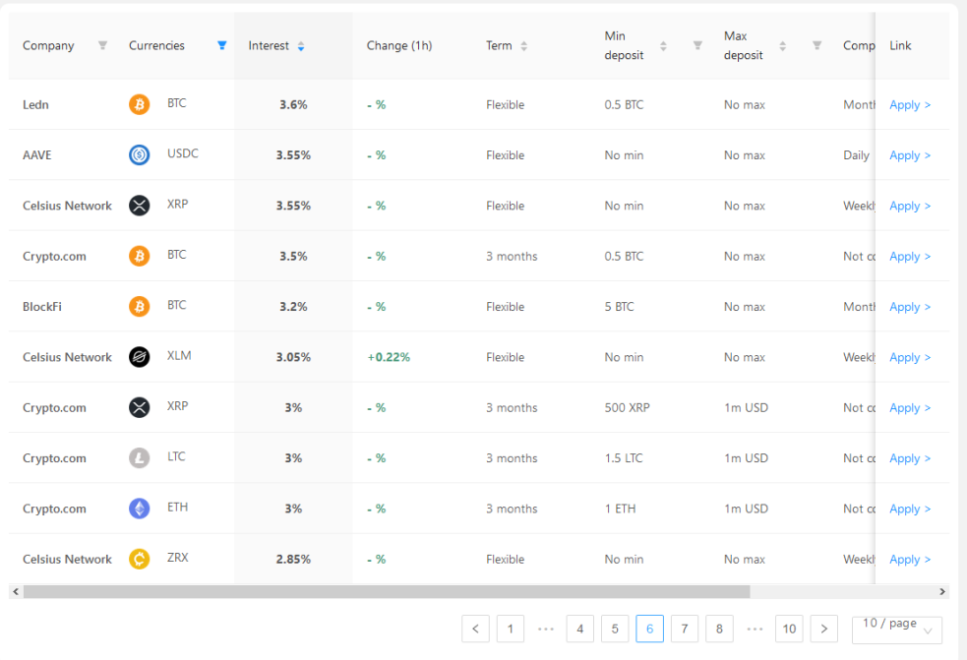Click the Ethereum icon in ETH row
The width and height of the screenshot is (967, 660).
tap(140, 509)
